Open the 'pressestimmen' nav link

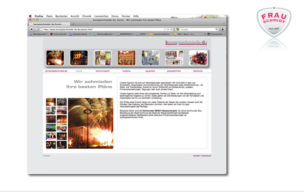tap(174, 71)
